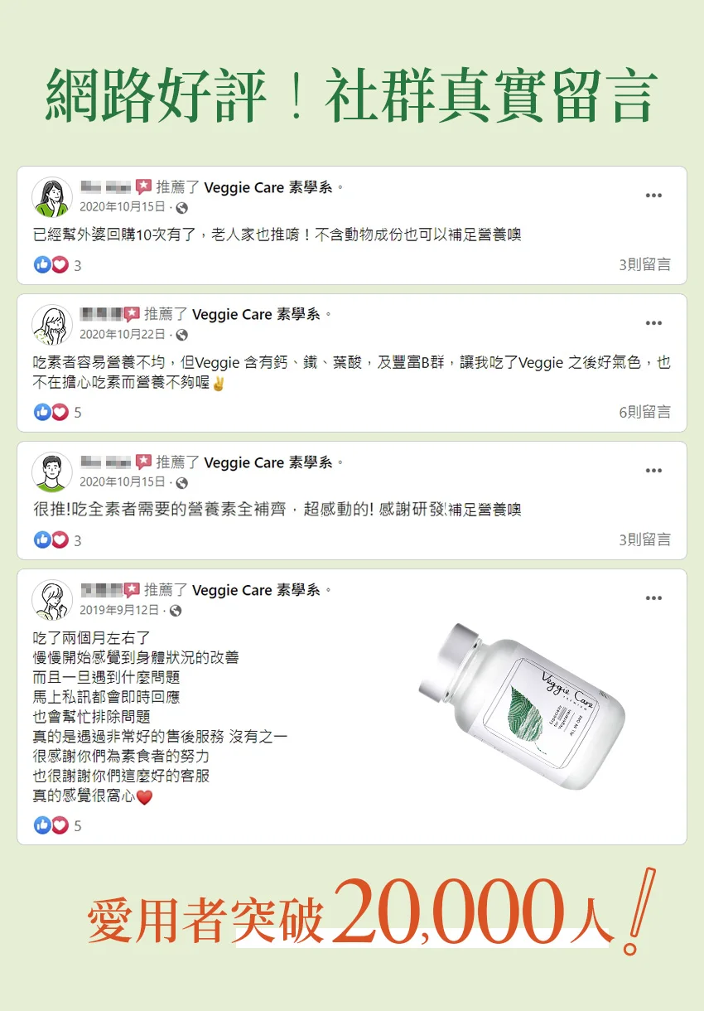Click the like and heart reactions on the 2019 post
This screenshot has height=1011, width=704.
(x=57, y=825)
